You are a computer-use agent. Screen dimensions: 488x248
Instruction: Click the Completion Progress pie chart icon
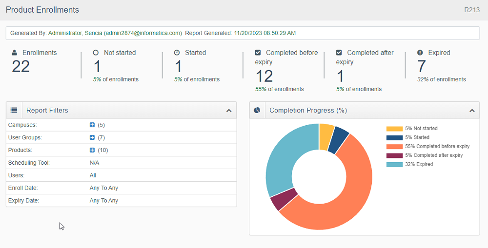pos(257,110)
